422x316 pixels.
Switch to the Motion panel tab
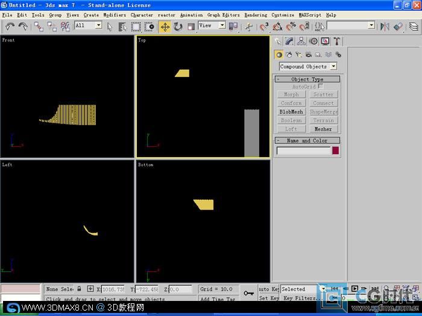click(x=313, y=41)
